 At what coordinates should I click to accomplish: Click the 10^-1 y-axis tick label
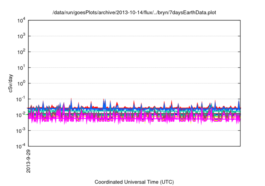point(21,99)
